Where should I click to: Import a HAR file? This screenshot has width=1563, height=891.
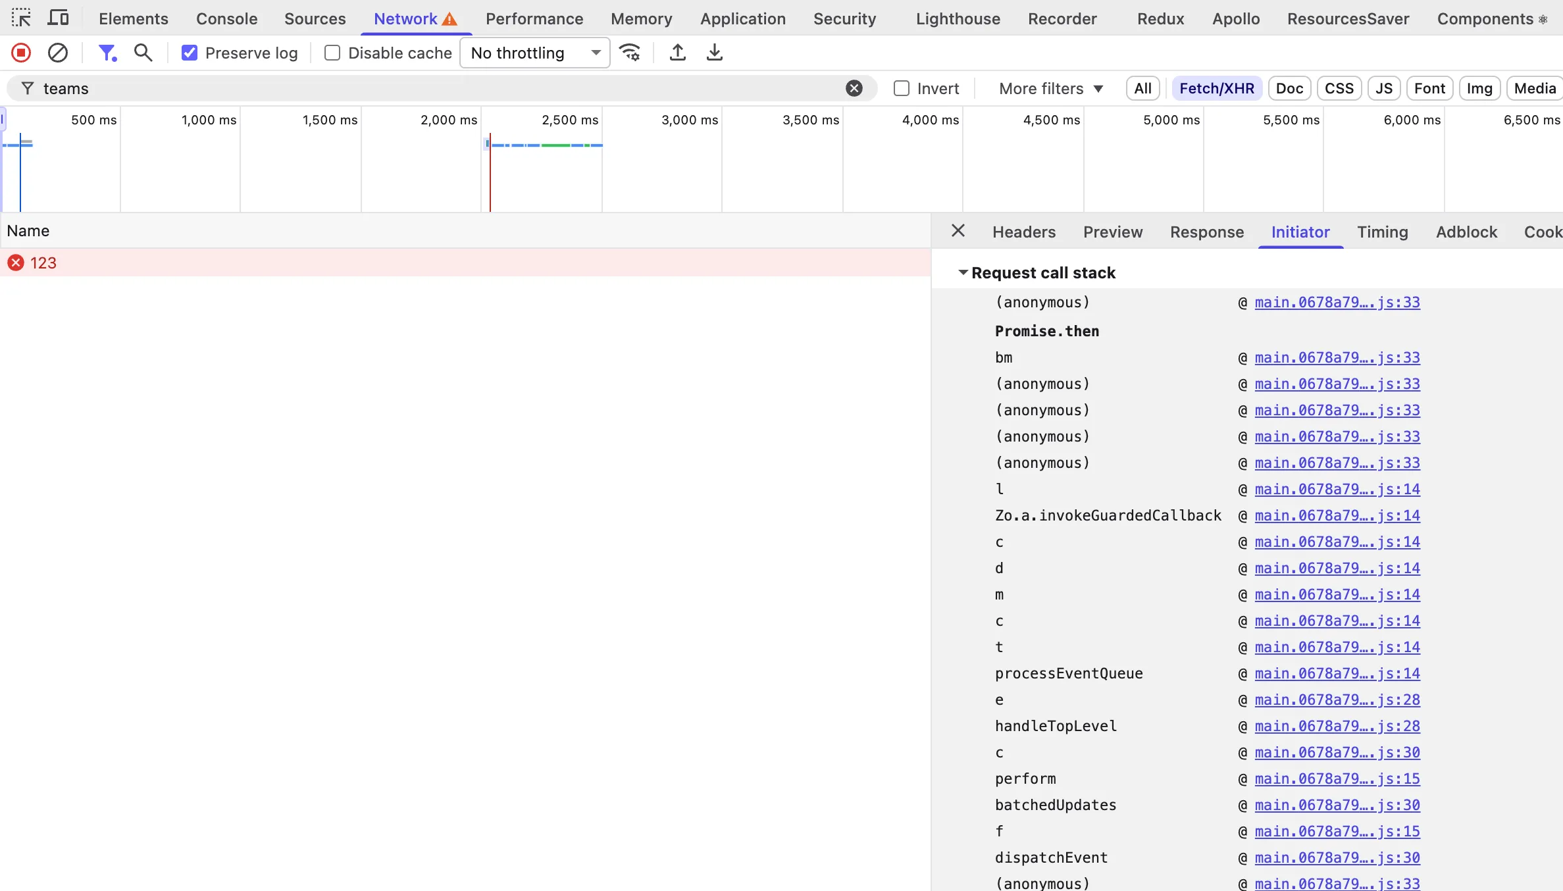tap(677, 53)
